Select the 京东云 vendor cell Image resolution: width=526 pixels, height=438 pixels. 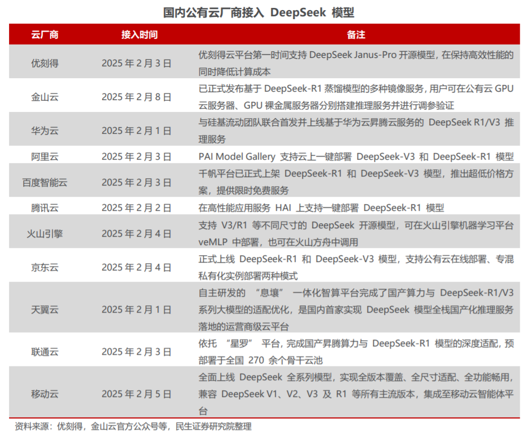(x=45, y=268)
